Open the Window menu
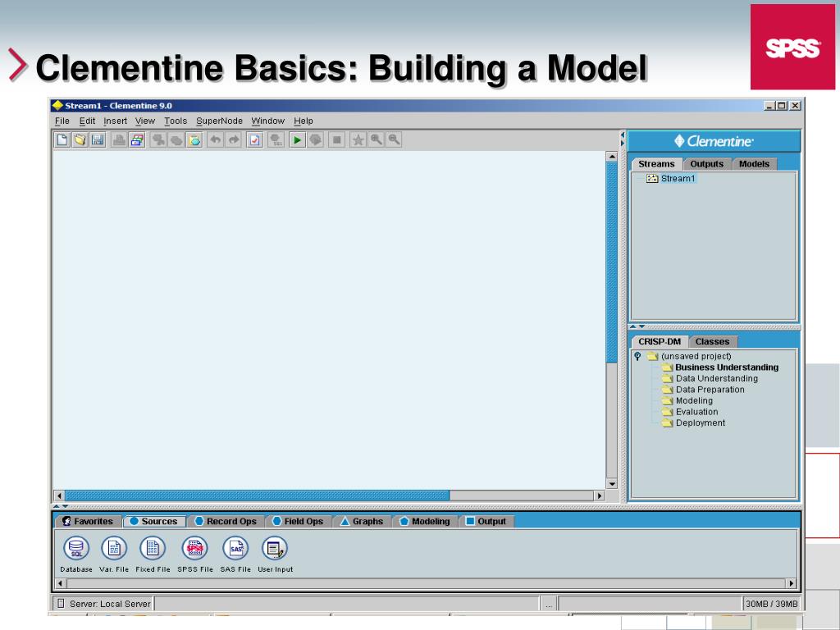 coord(268,121)
